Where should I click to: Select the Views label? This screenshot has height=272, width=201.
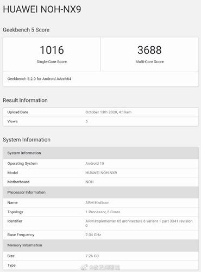coord(12,121)
